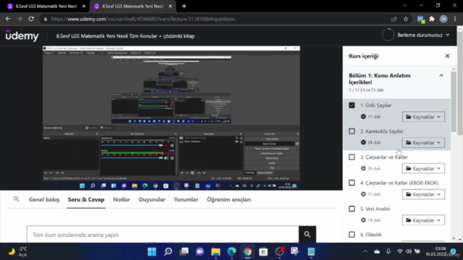Open the browser extensions puzzle icon
The height and width of the screenshot is (260, 463).
[432, 19]
